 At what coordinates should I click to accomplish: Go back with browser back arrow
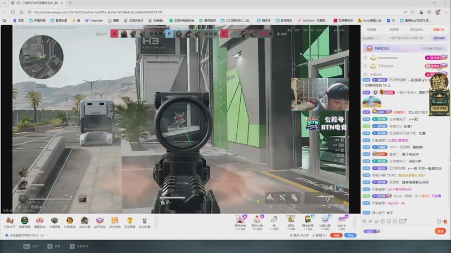pos(5,12)
